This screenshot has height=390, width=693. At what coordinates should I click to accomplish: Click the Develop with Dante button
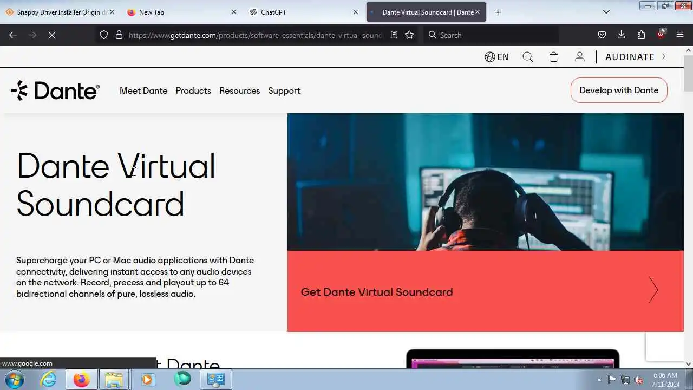619,90
